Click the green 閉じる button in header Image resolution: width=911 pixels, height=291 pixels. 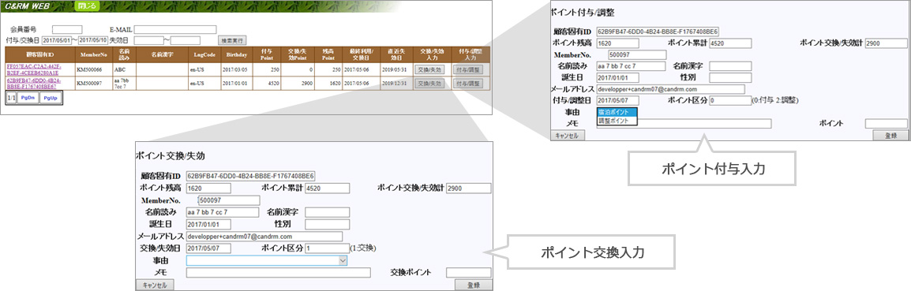87,6
